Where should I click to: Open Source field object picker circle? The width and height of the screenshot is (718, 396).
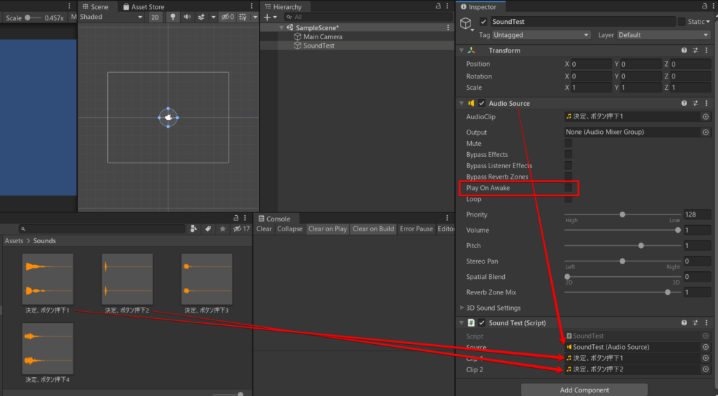(x=705, y=347)
